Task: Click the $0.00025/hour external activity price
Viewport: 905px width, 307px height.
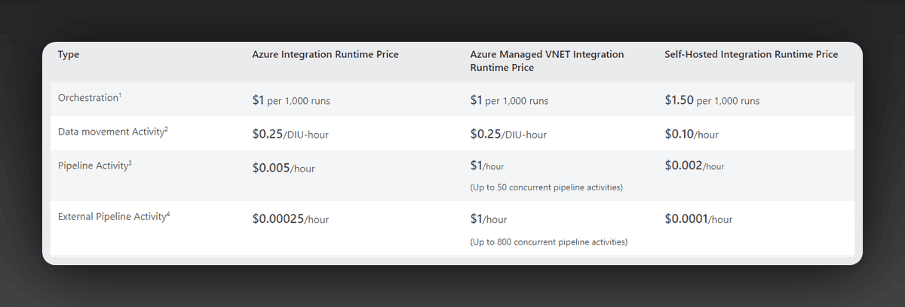Action: pyautogui.click(x=290, y=219)
